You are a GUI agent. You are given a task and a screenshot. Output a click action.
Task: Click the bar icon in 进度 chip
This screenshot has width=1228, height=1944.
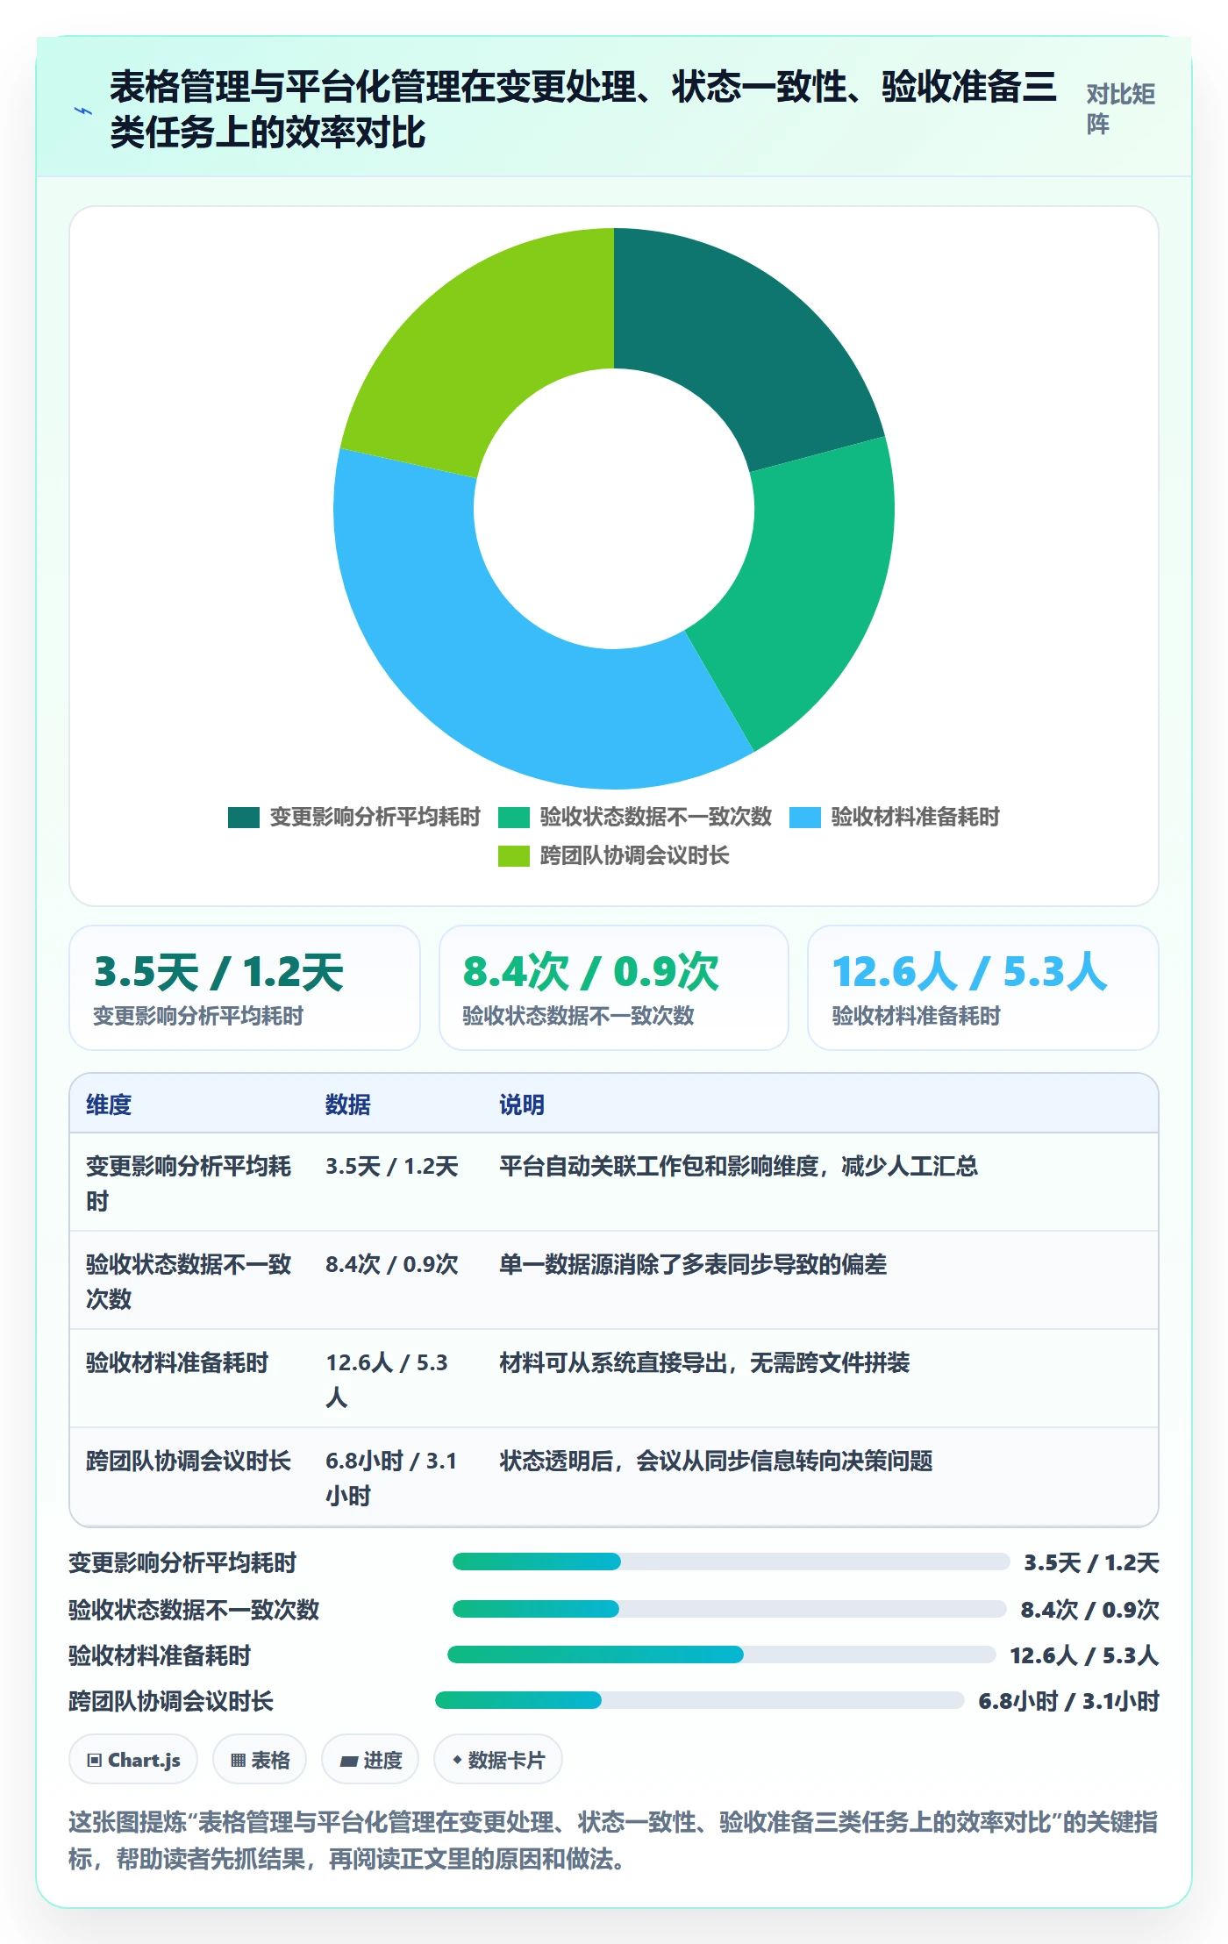(348, 1761)
